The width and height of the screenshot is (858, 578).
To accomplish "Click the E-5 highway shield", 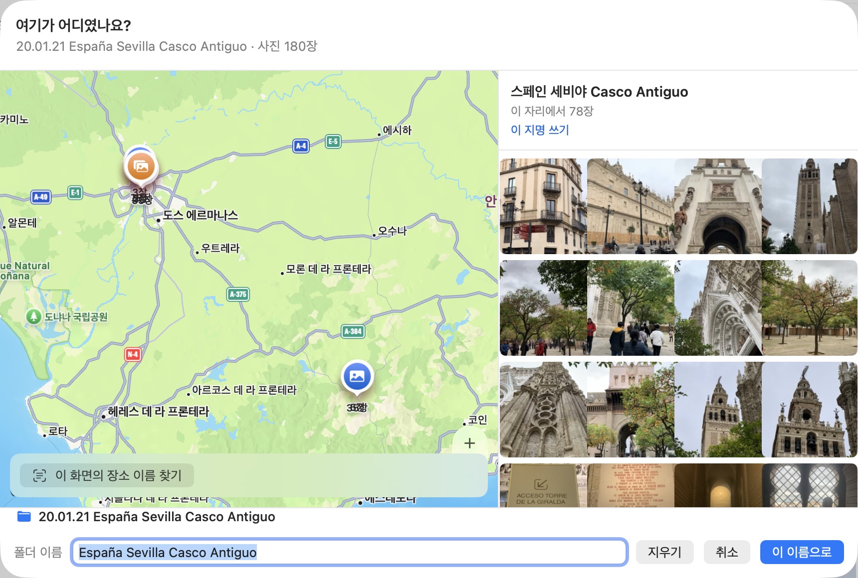I will [333, 142].
